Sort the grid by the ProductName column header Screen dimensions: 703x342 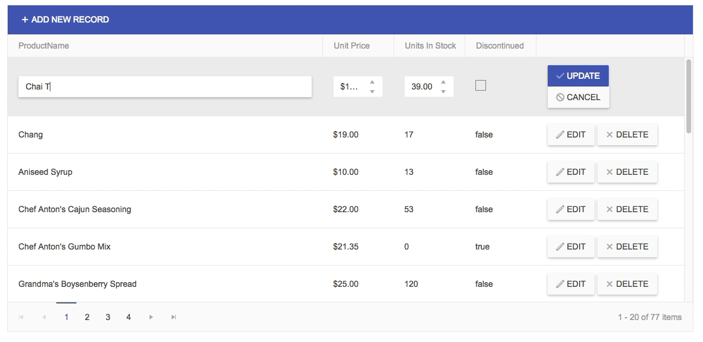click(44, 45)
